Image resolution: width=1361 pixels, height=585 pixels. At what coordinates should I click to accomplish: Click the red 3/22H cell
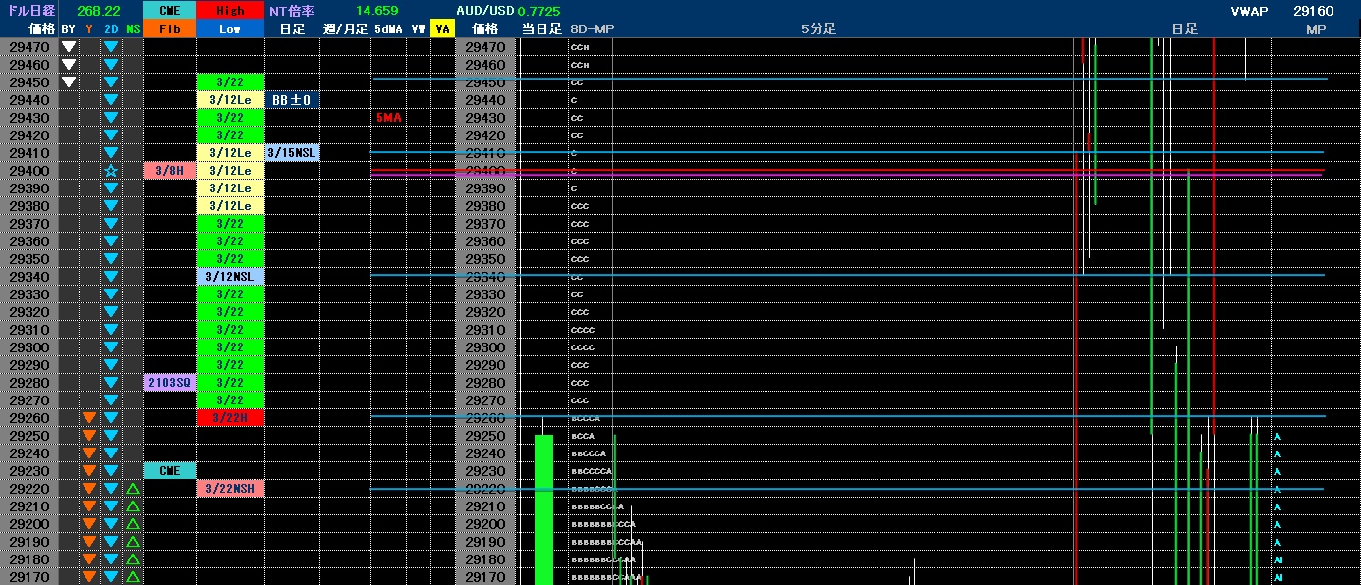(x=230, y=417)
